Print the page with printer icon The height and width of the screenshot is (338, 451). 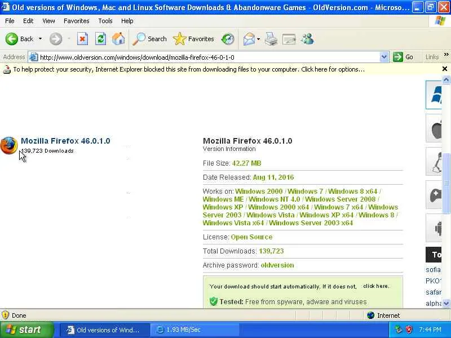(271, 39)
